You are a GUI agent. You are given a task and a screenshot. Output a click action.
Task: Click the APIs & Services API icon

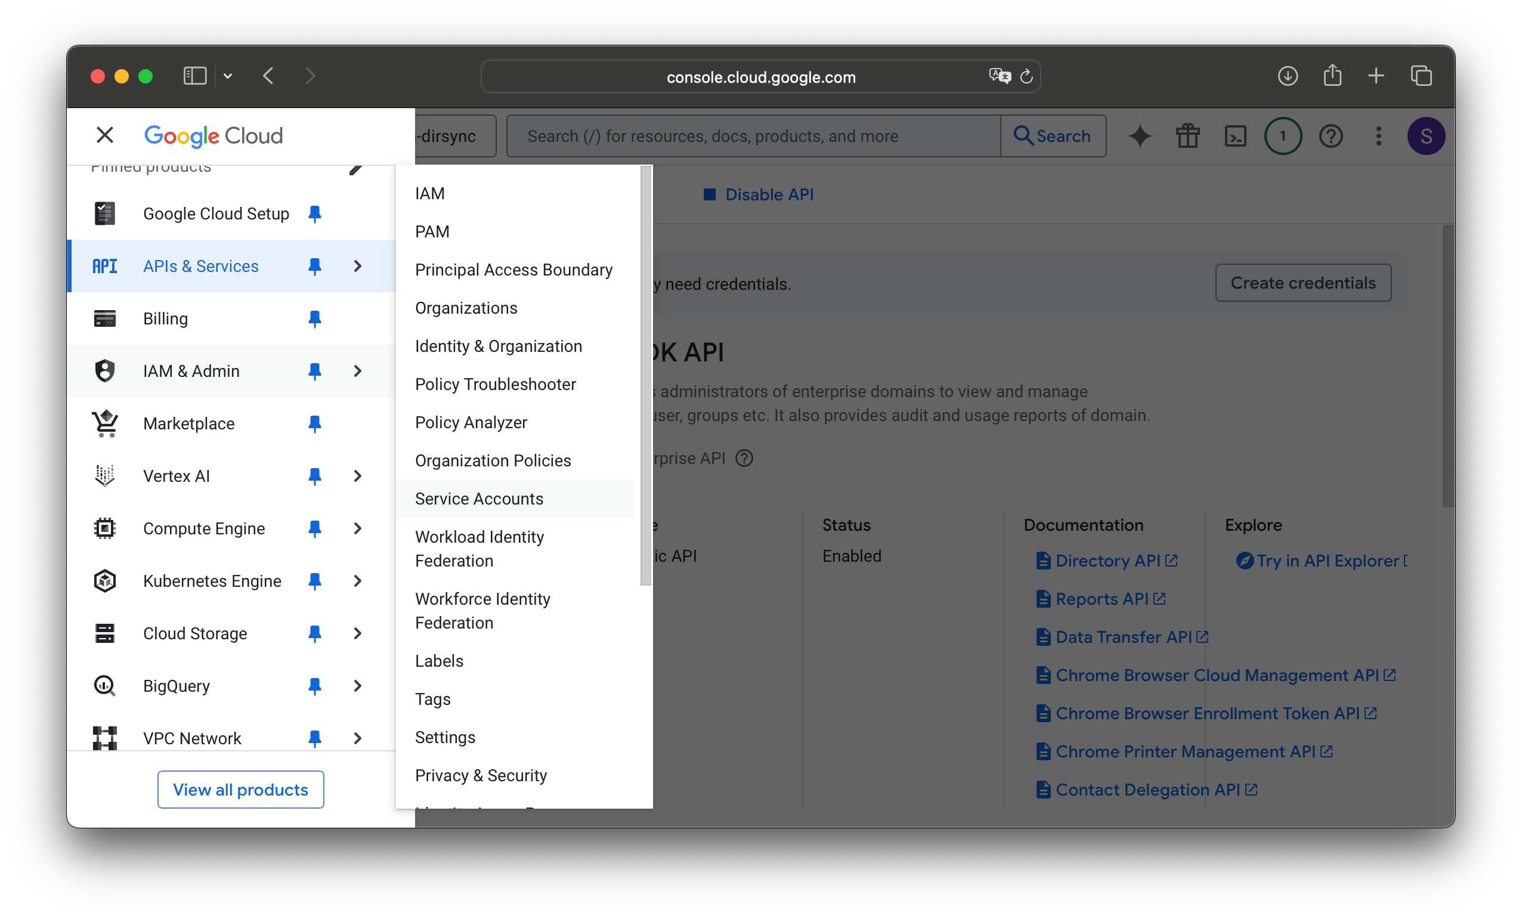coord(104,266)
